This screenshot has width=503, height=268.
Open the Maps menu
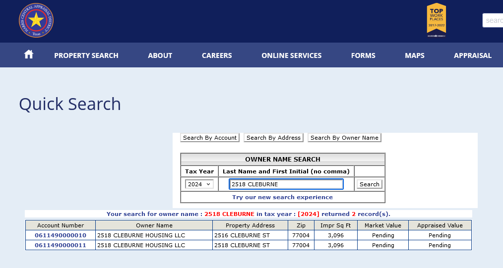click(x=415, y=55)
